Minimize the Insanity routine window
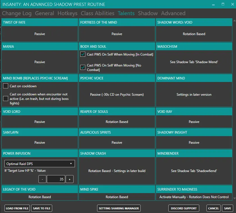 click(214, 4)
